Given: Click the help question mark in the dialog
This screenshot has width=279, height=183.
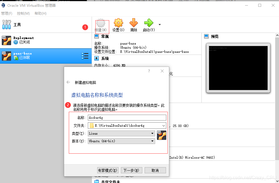Looking at the screenshot, I should tap(149, 71).
